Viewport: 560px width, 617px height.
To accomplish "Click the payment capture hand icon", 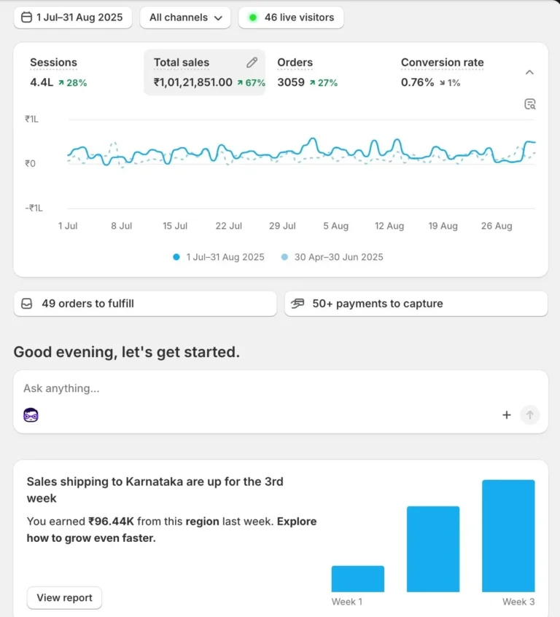I will point(297,304).
